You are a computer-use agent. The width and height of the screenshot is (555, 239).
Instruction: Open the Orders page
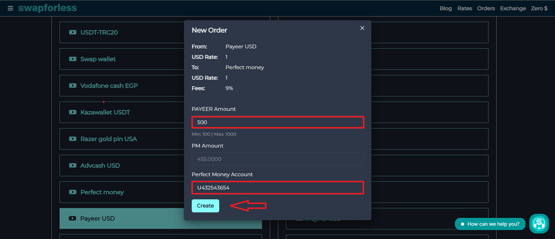[486, 8]
